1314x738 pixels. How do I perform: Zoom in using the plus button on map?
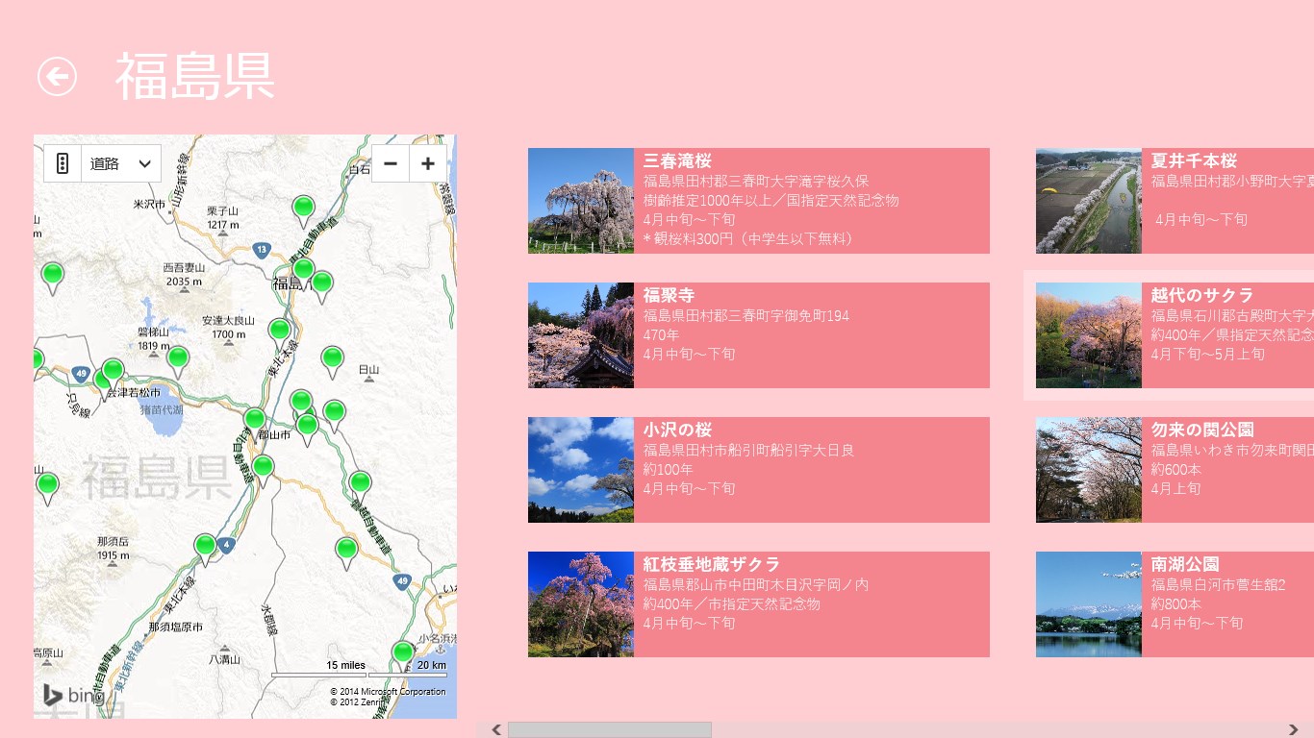[427, 162]
